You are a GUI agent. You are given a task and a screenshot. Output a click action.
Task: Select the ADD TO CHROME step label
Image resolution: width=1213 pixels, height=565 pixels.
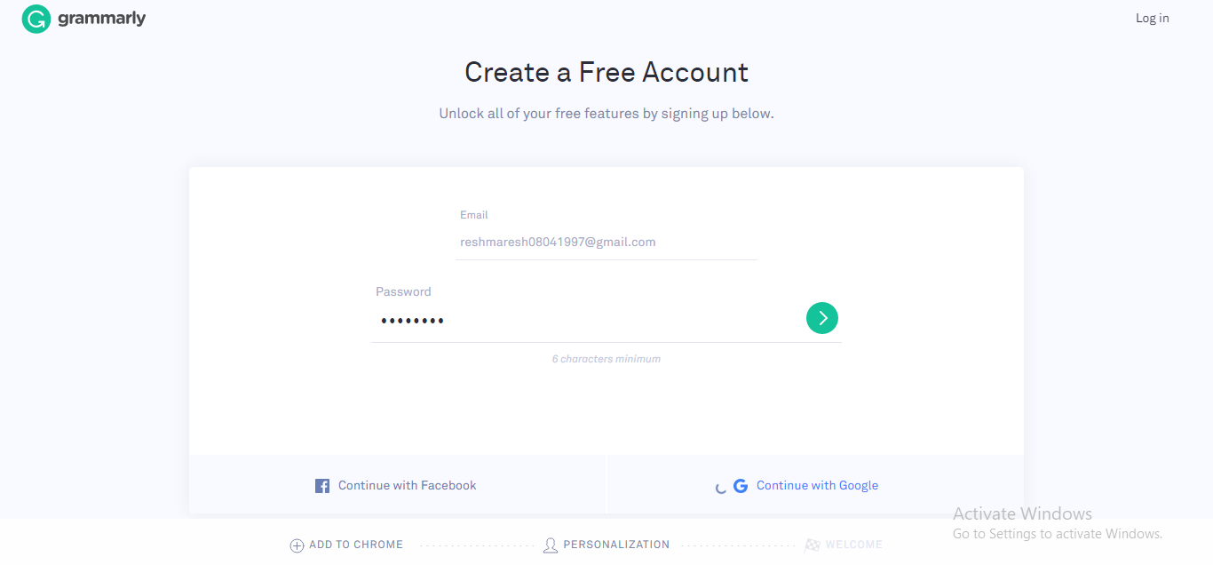point(356,545)
